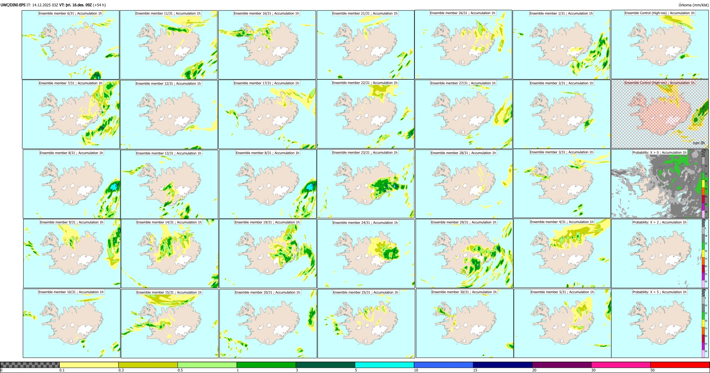Open the Ensemble member 2/31 map panel
710x373 pixels.
[x=562, y=115]
